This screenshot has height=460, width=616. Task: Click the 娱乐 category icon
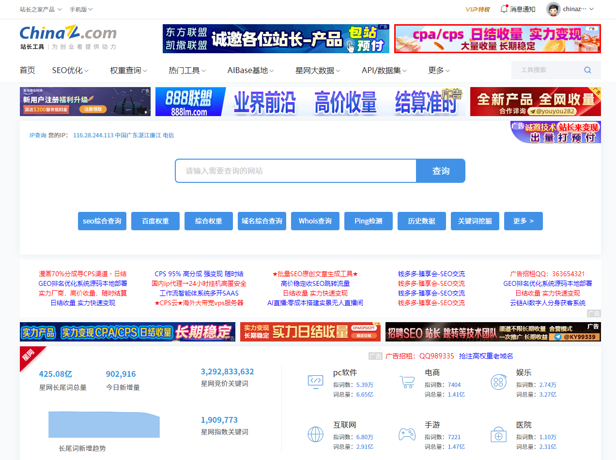[499, 382]
